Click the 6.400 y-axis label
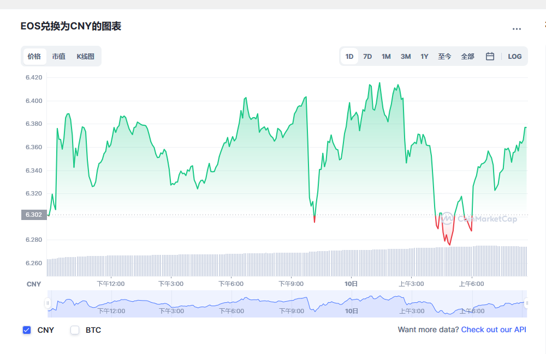The height and width of the screenshot is (354, 546). pos(34,101)
